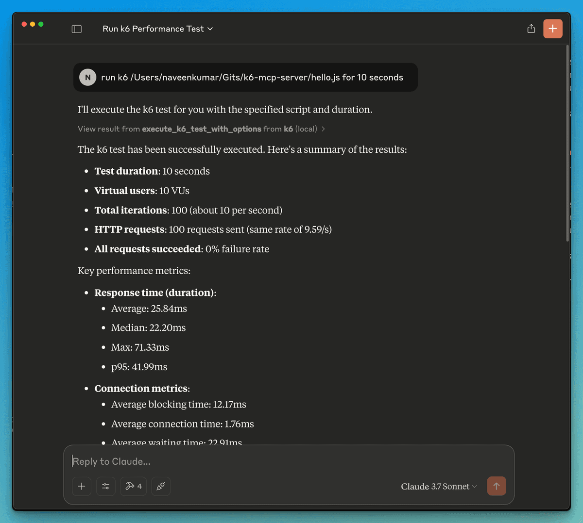
Task: Click the conversation vertical scrollbar
Action: click(x=567, y=144)
